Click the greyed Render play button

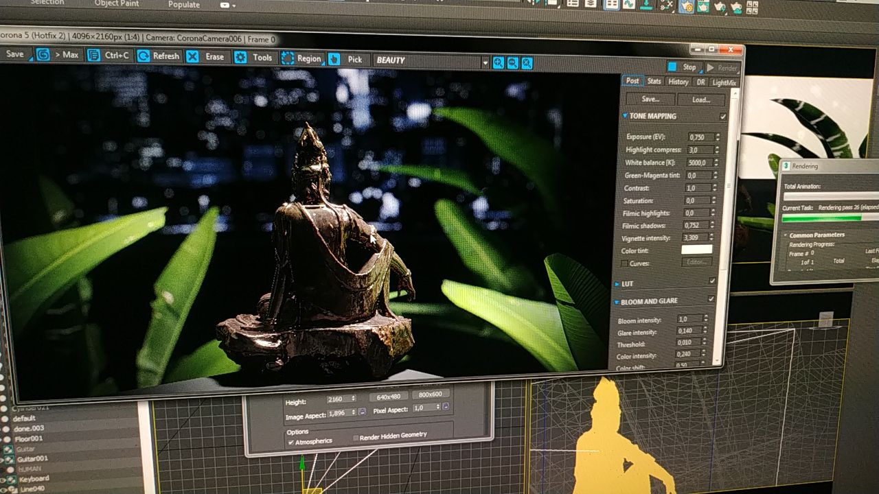click(722, 68)
